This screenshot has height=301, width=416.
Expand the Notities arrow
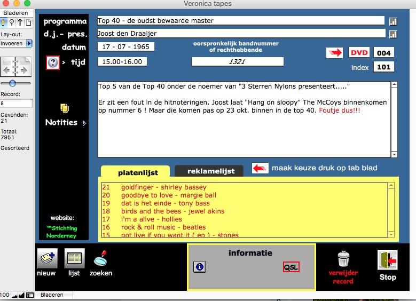[x=85, y=123]
